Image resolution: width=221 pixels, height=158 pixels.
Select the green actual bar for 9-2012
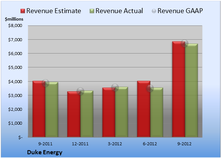click(191, 90)
